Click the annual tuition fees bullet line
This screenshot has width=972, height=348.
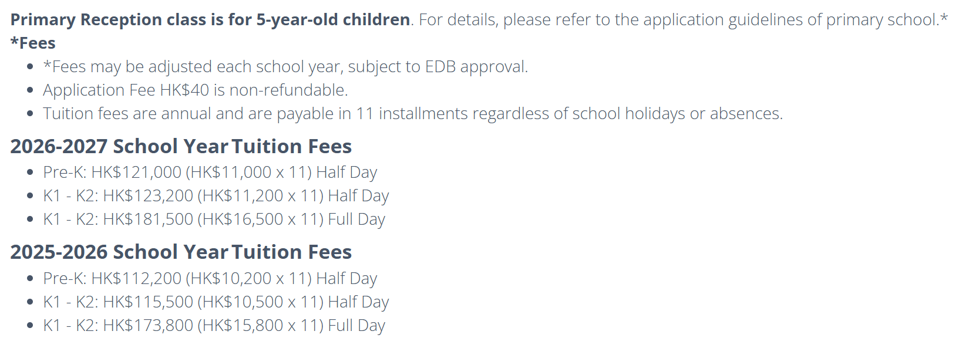click(412, 114)
